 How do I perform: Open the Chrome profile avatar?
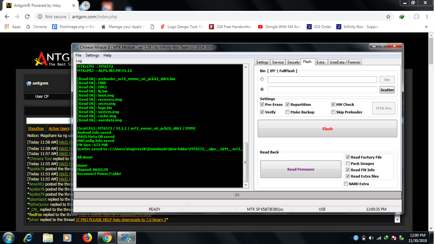pos(416,16)
